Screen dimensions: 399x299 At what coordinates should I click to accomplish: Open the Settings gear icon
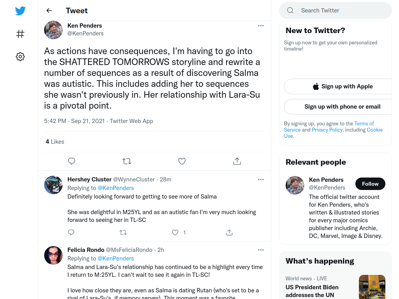20,56
